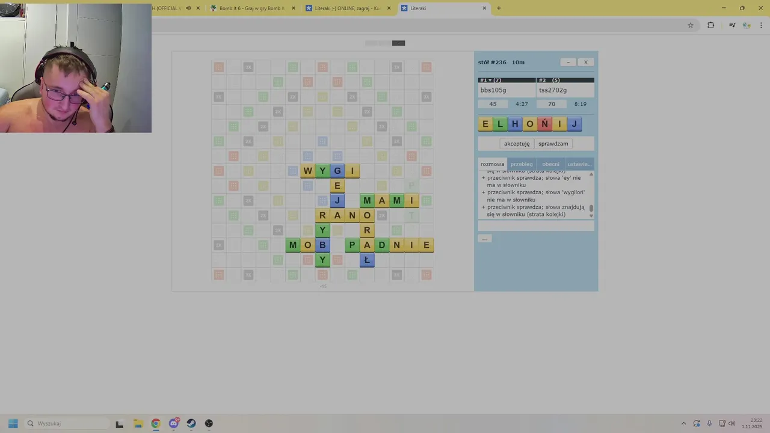Open the 'ustawie...' settings tab
This screenshot has width=770, height=433.
point(579,164)
